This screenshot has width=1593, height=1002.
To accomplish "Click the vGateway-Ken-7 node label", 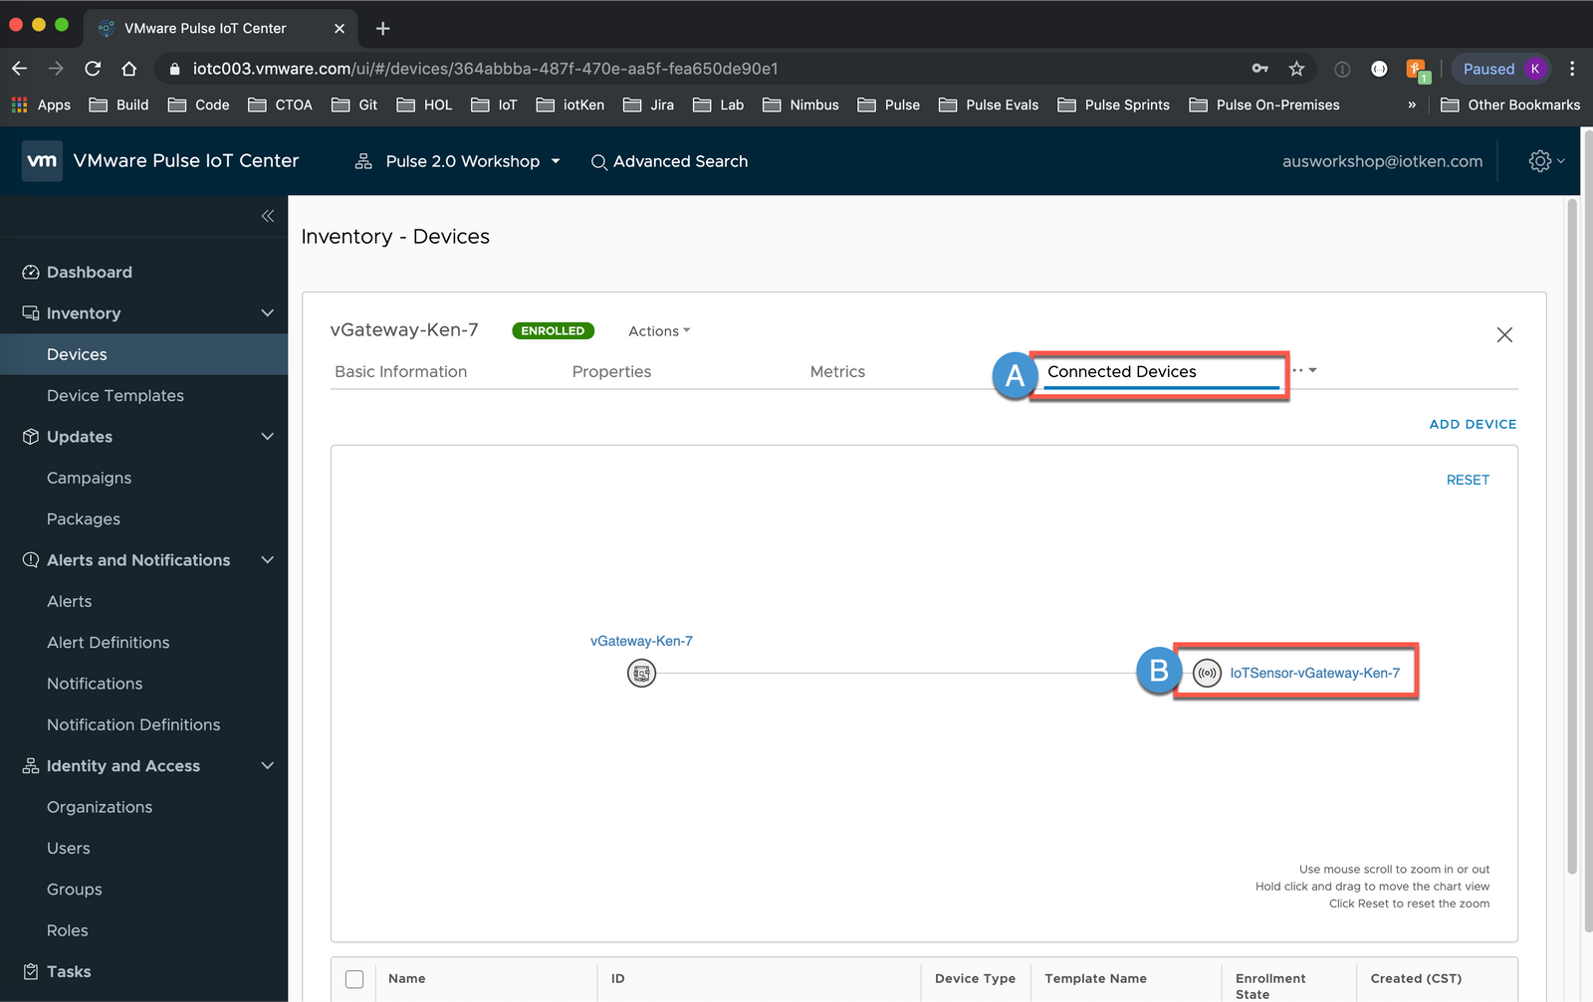I will (x=641, y=642).
